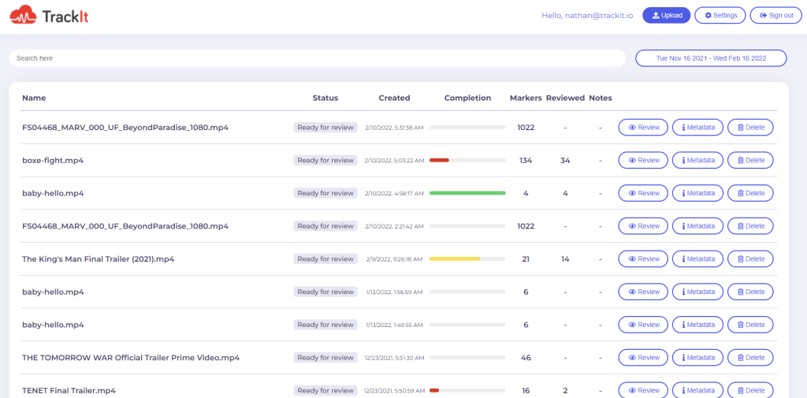Open Metadata for boxe-fight.mp4
Screen dimensions: 807x398
[x=697, y=160]
